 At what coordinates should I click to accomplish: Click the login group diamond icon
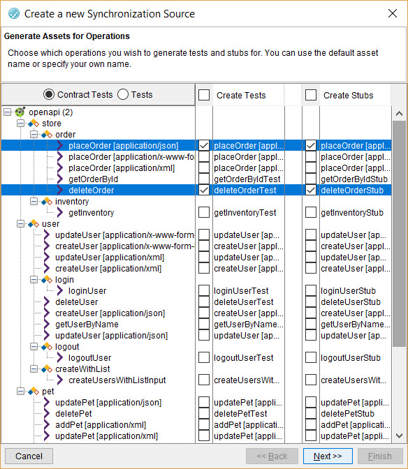point(47,280)
